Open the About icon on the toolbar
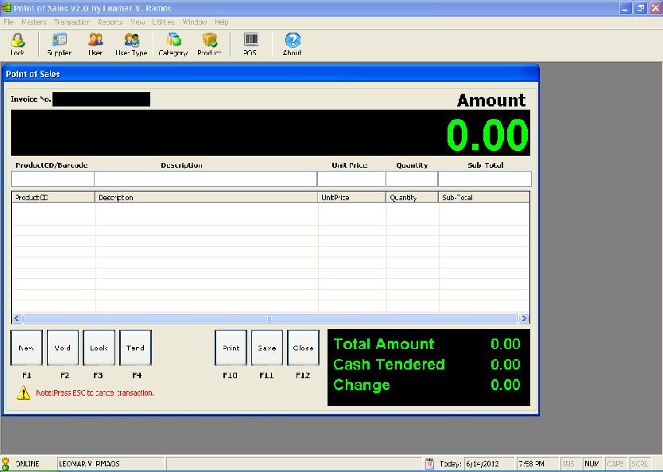 pos(291,43)
